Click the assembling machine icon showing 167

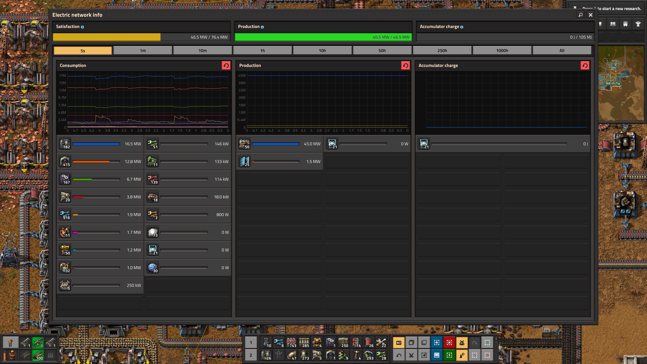point(65,179)
